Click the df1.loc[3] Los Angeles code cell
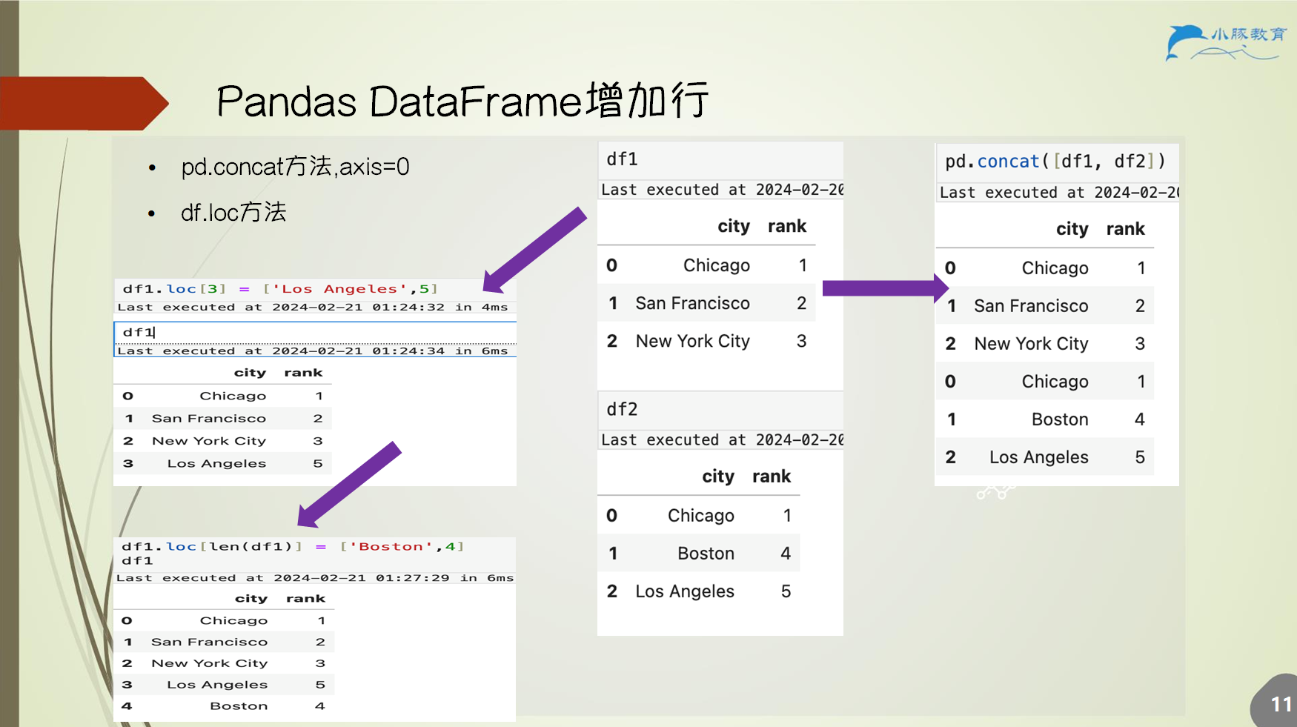The height and width of the screenshot is (727, 1297). (315, 289)
